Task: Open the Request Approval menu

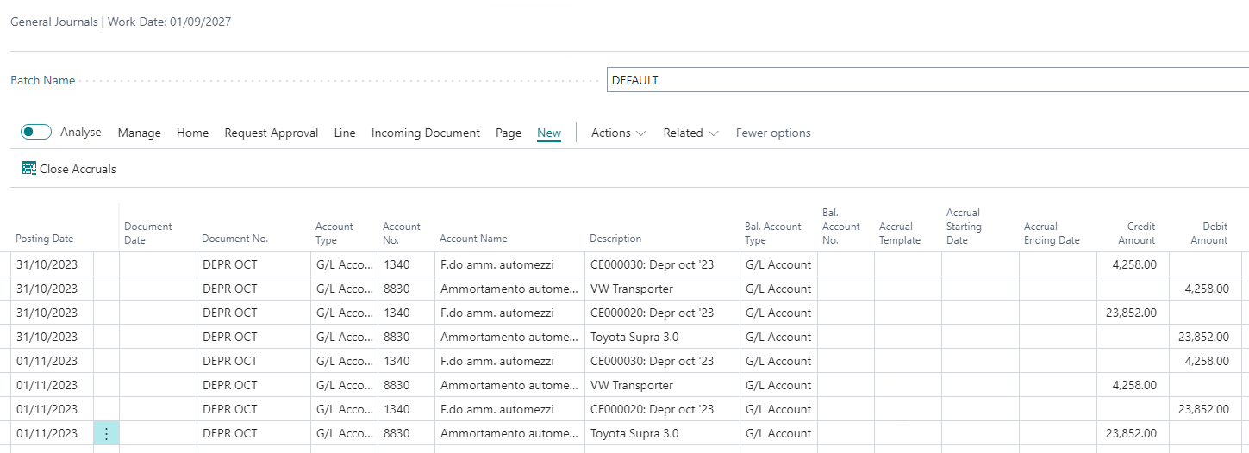Action: pos(272,133)
